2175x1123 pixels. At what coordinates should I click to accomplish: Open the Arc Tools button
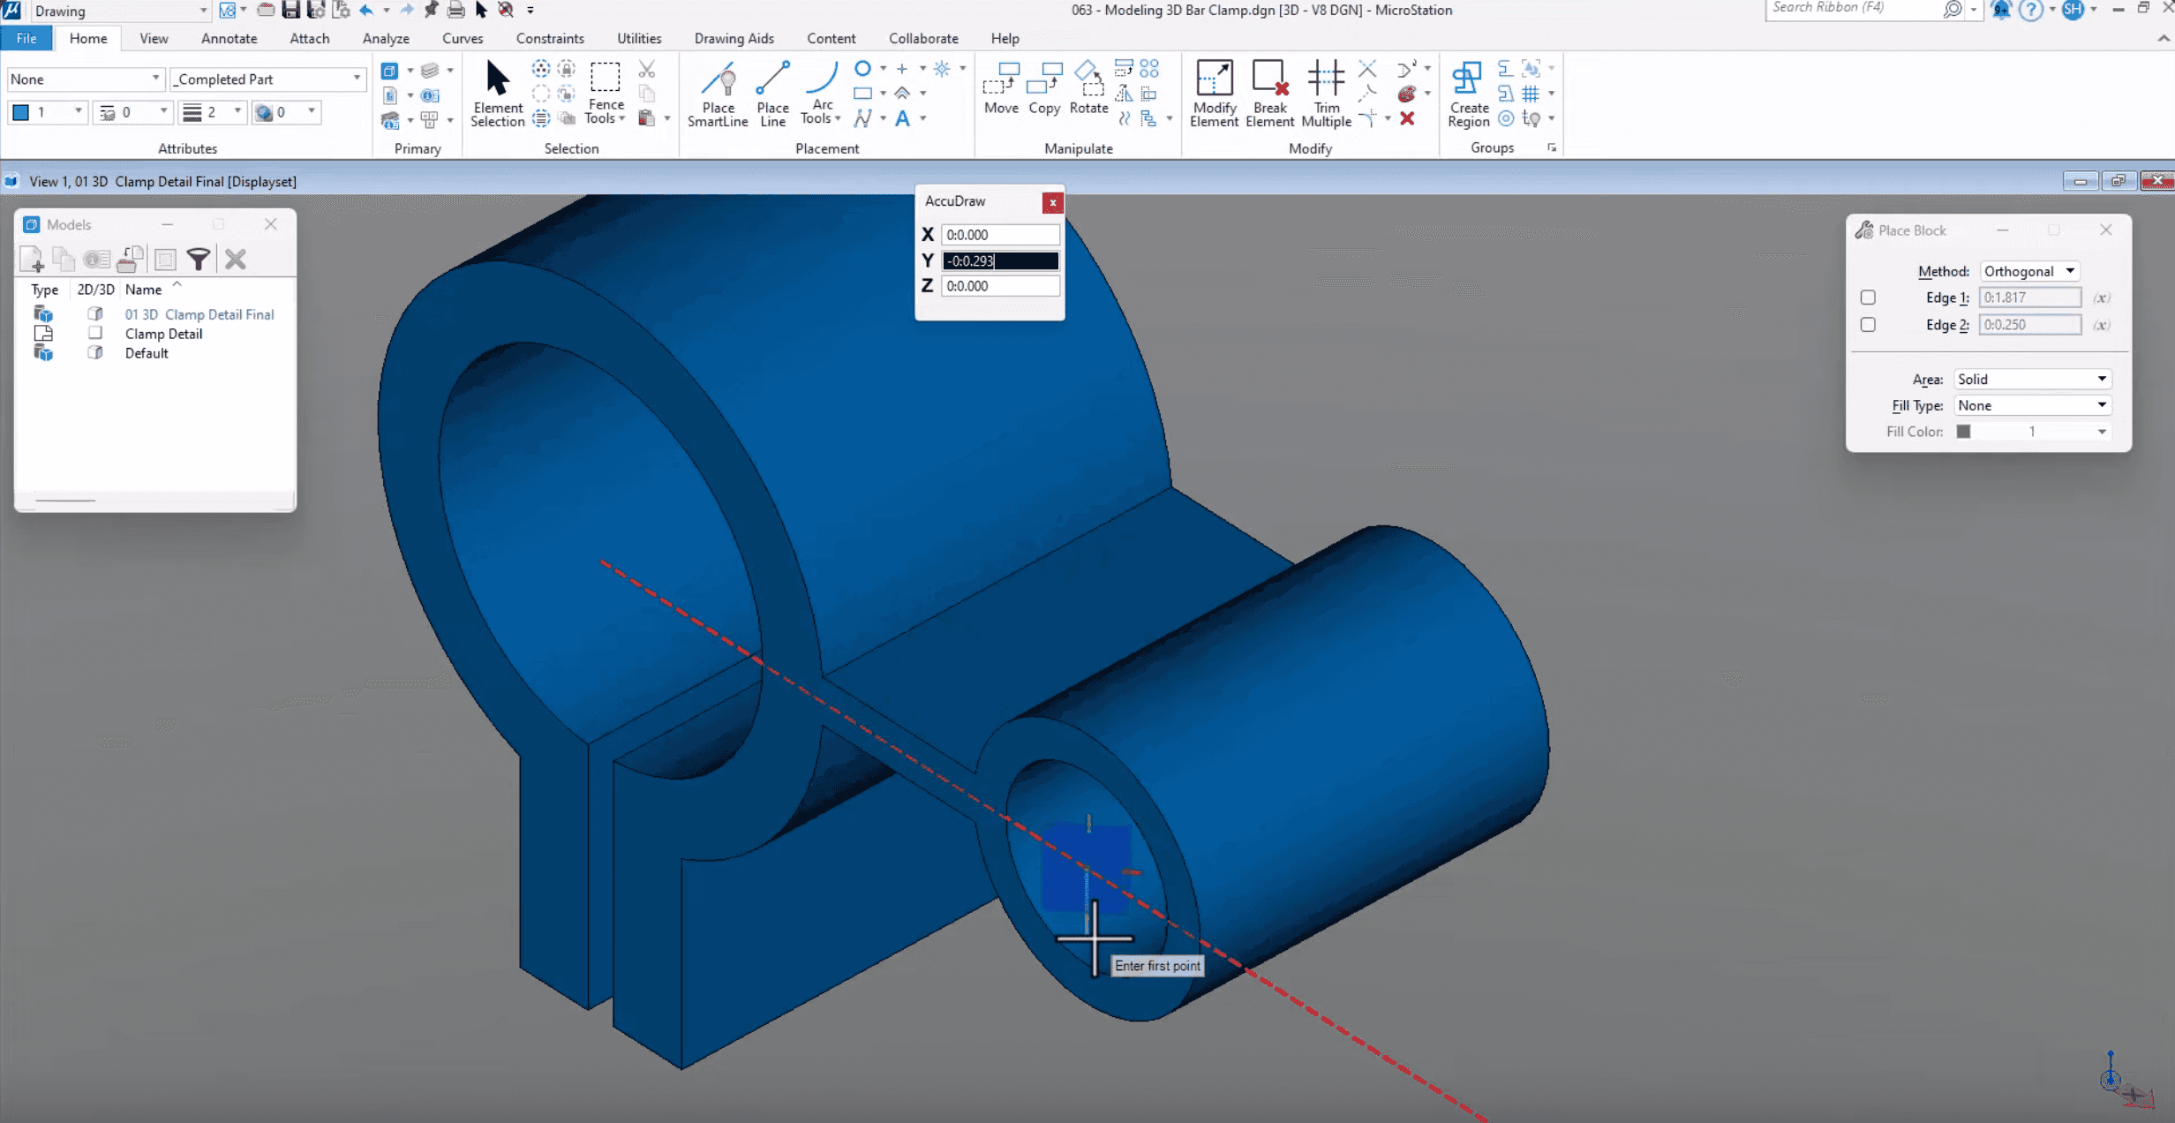pos(821,94)
